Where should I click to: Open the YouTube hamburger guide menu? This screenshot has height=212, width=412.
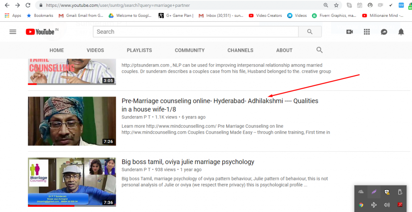12,32
